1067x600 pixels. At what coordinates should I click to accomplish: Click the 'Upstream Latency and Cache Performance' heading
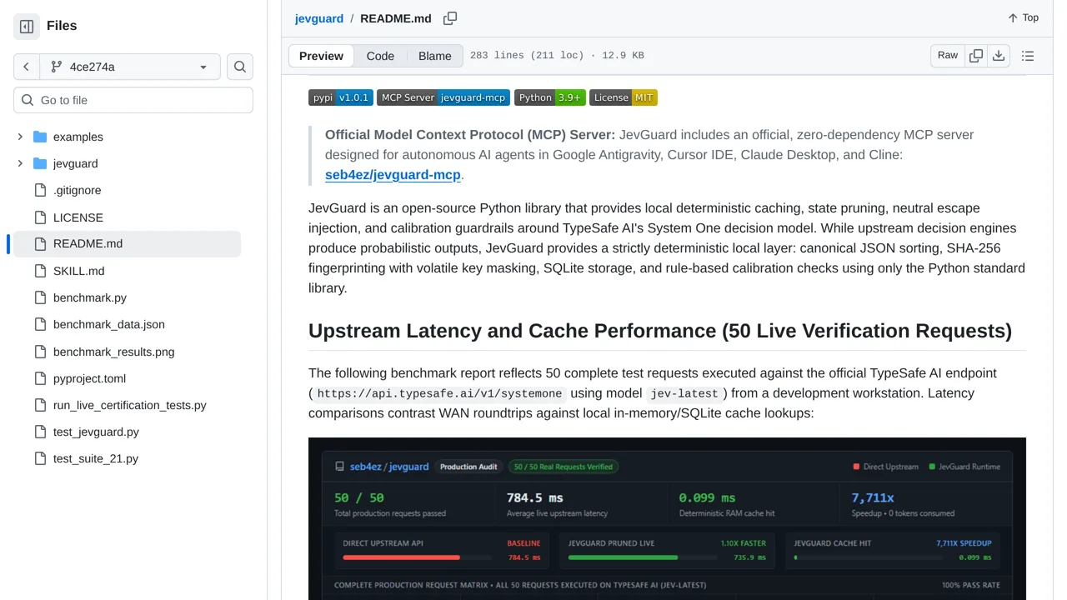pos(660,331)
